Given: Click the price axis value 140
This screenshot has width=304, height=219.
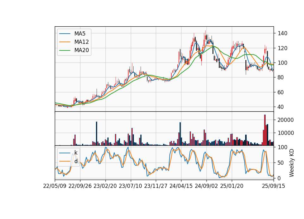Looking at the screenshot, I should coord(282,33).
